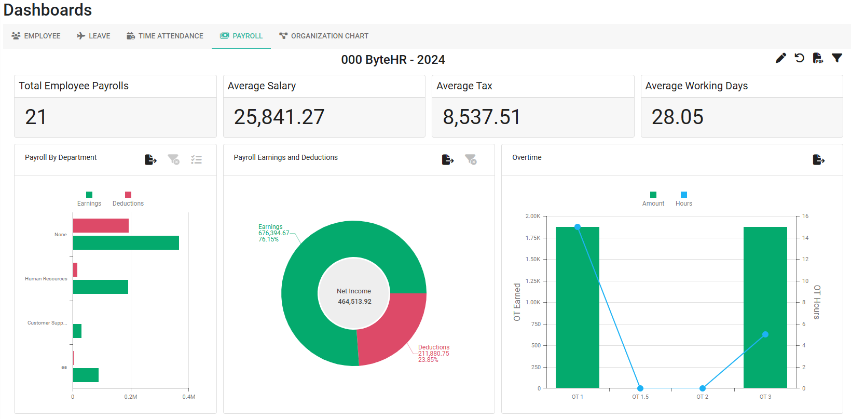Export Payroll Earnings and Deductions chart

coord(448,159)
